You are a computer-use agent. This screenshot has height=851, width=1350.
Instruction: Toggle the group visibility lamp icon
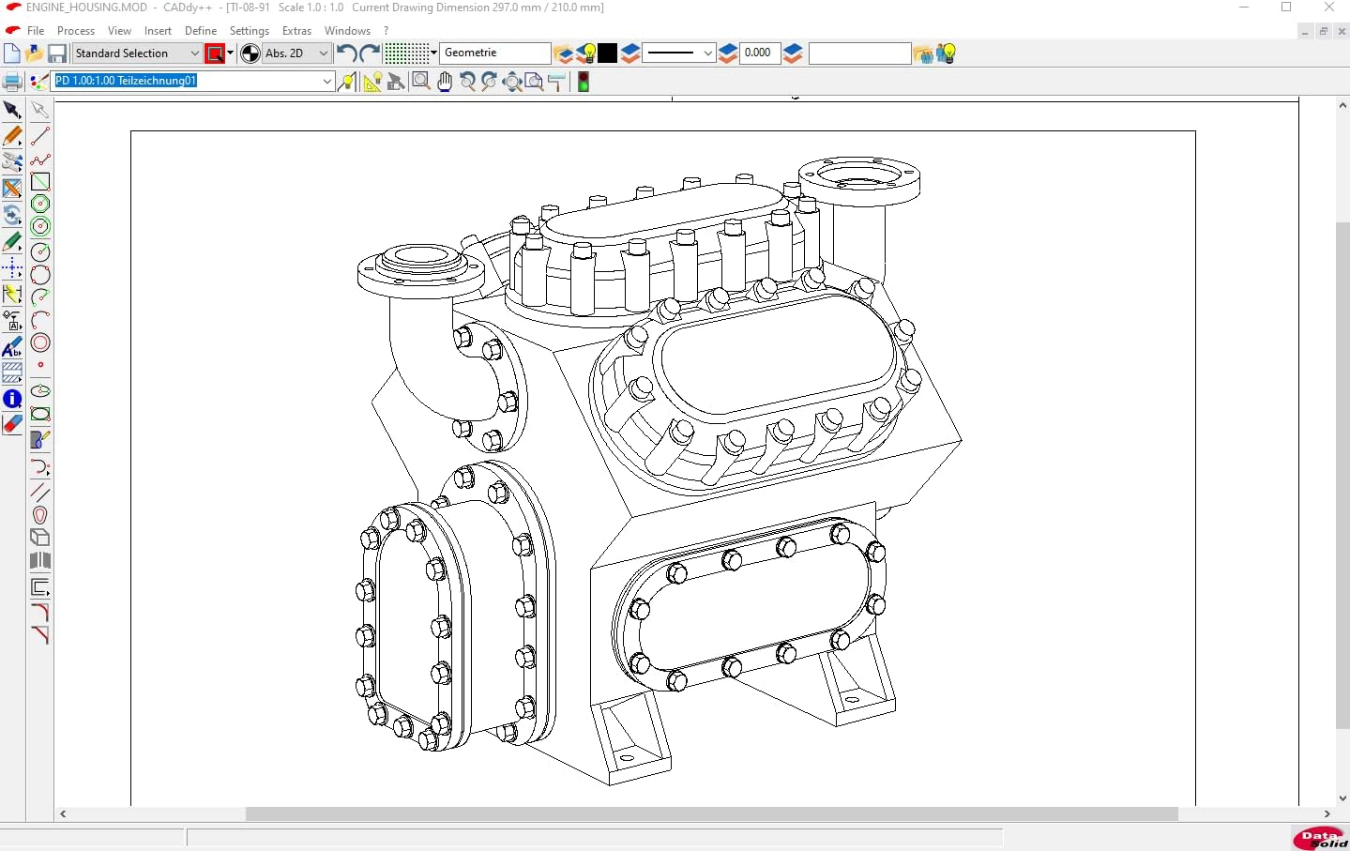click(x=947, y=53)
